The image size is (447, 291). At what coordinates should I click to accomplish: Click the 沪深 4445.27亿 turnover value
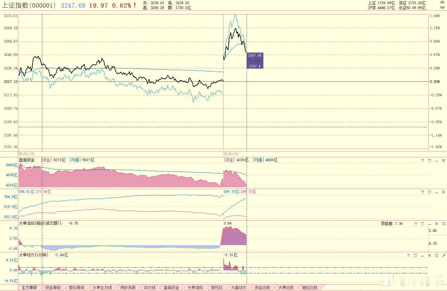tap(381, 8)
